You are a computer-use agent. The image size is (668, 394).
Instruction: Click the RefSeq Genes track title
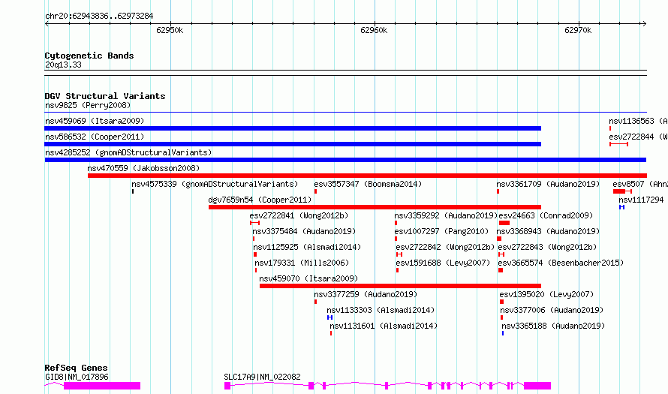tap(76, 368)
